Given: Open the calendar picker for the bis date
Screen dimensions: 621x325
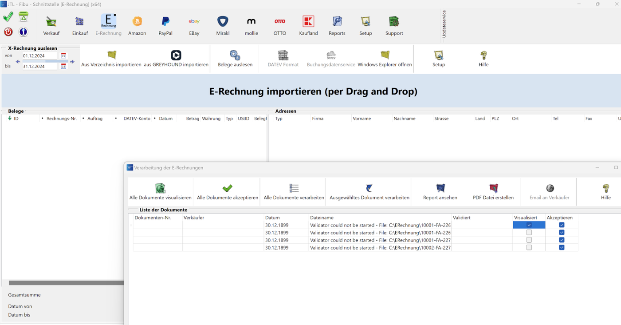Looking at the screenshot, I should click(x=63, y=66).
